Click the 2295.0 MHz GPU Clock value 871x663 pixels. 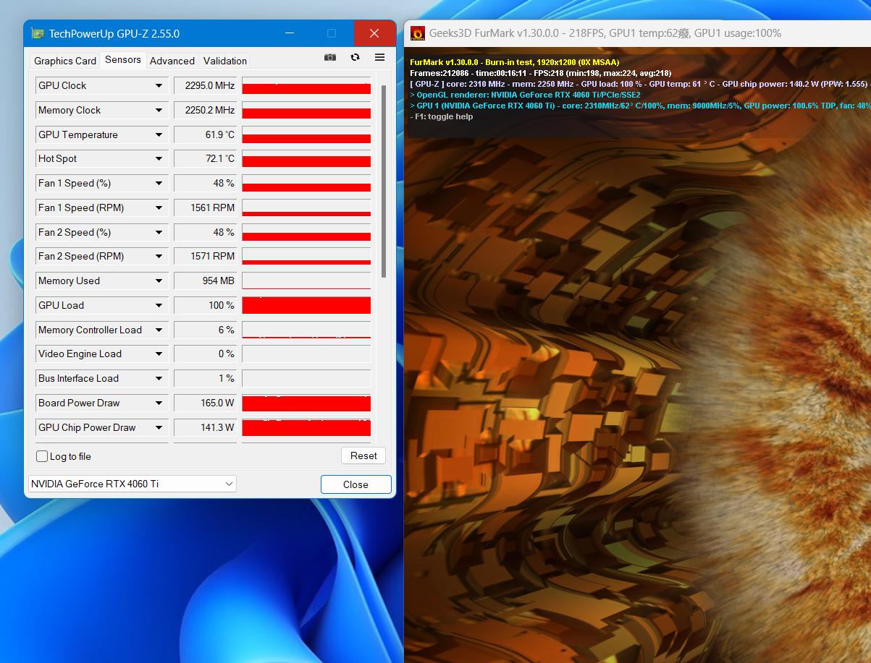point(206,86)
